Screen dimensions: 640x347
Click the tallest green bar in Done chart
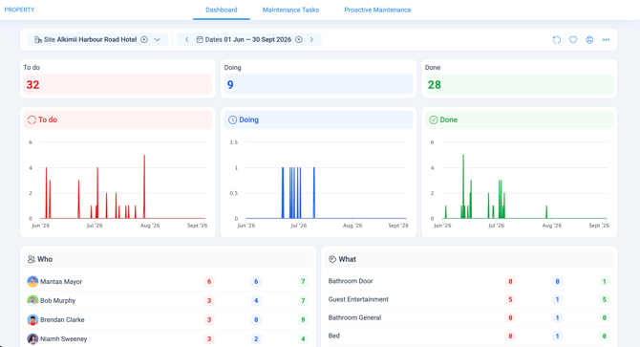[463, 186]
